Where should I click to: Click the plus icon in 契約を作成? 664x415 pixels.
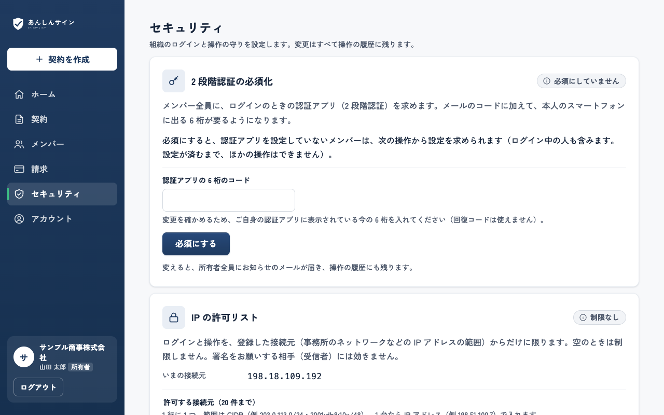(x=39, y=59)
